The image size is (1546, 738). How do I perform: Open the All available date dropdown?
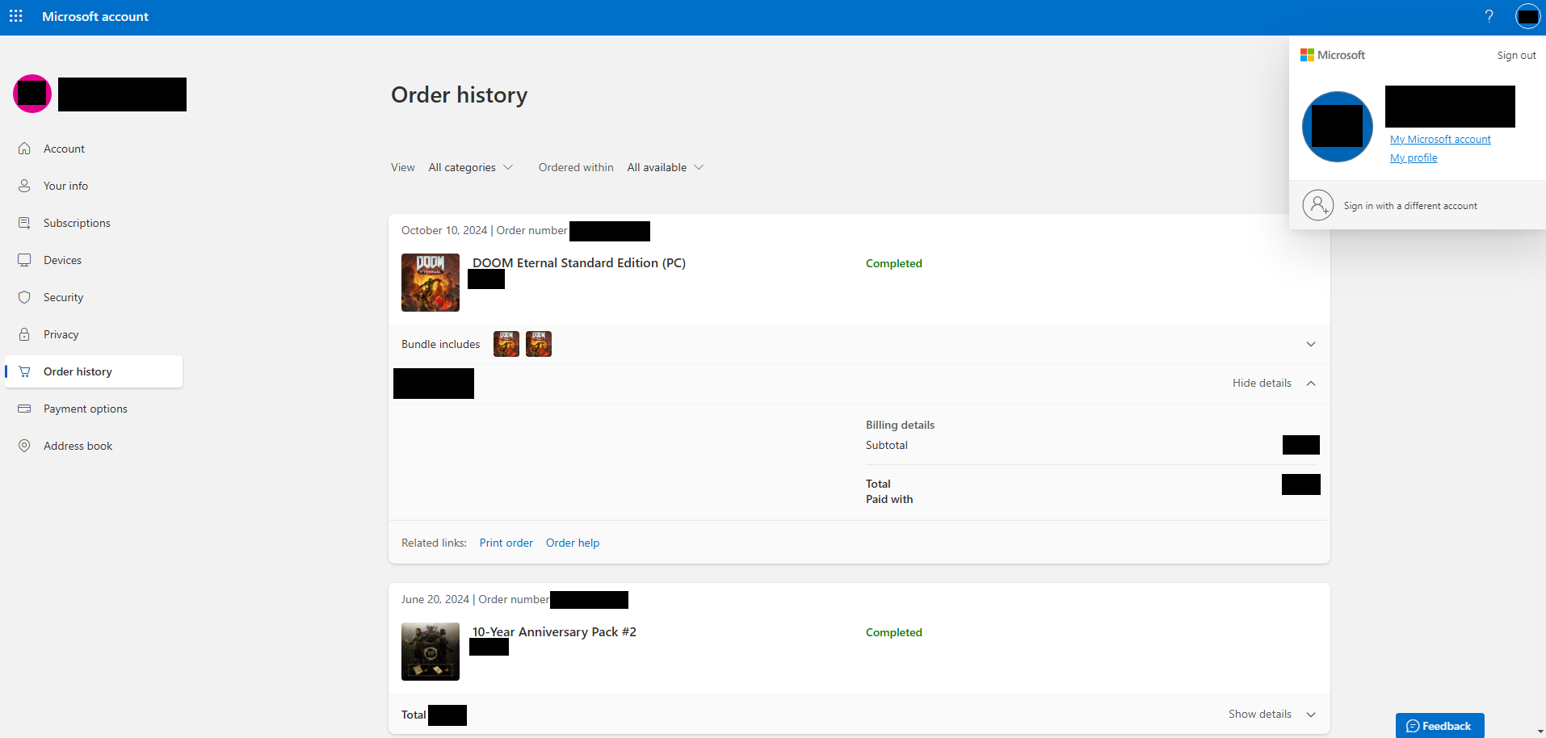[x=666, y=167]
